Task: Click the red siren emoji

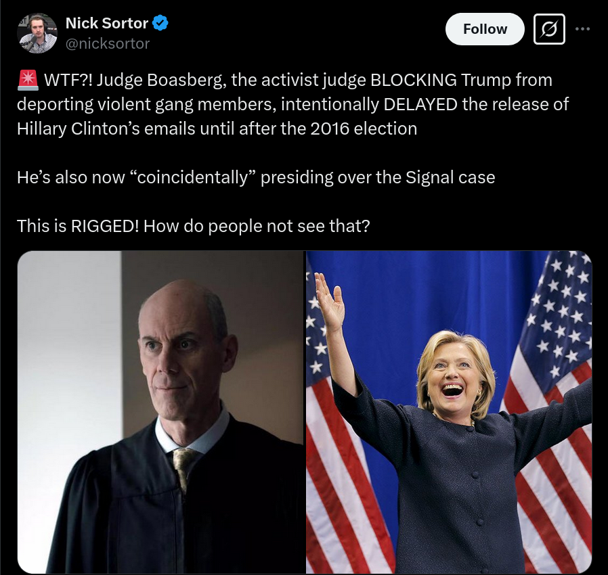Action: click(x=28, y=80)
